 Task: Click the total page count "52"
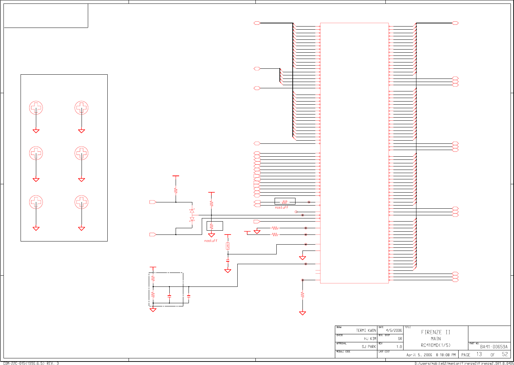[x=505, y=354]
